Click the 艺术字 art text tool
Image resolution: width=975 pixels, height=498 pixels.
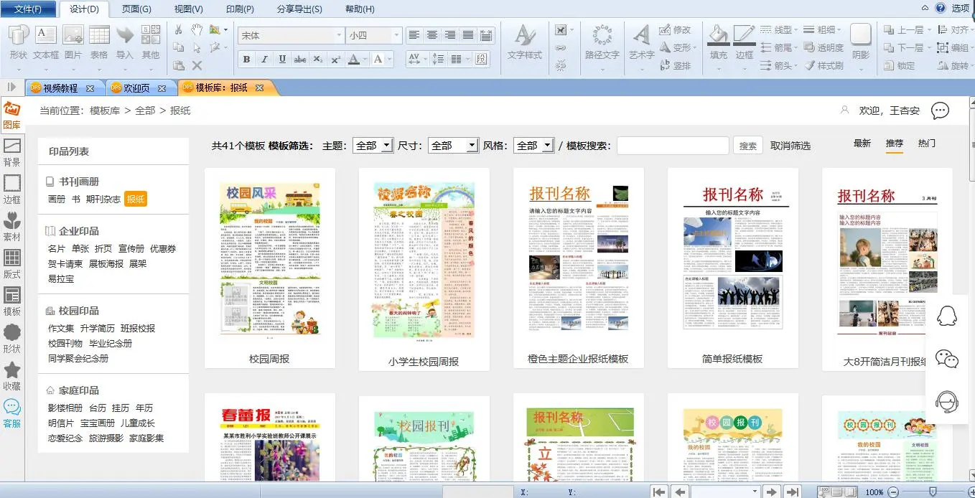coord(641,42)
